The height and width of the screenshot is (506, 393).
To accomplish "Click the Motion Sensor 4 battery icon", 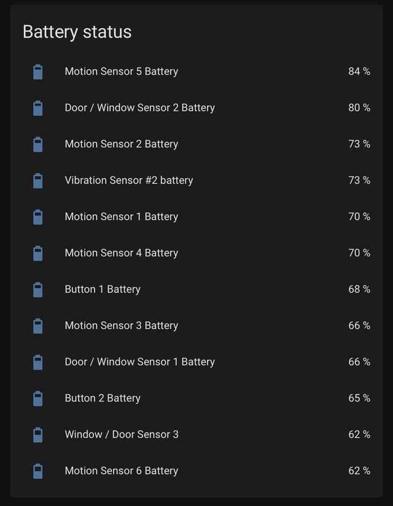I will point(37,253).
